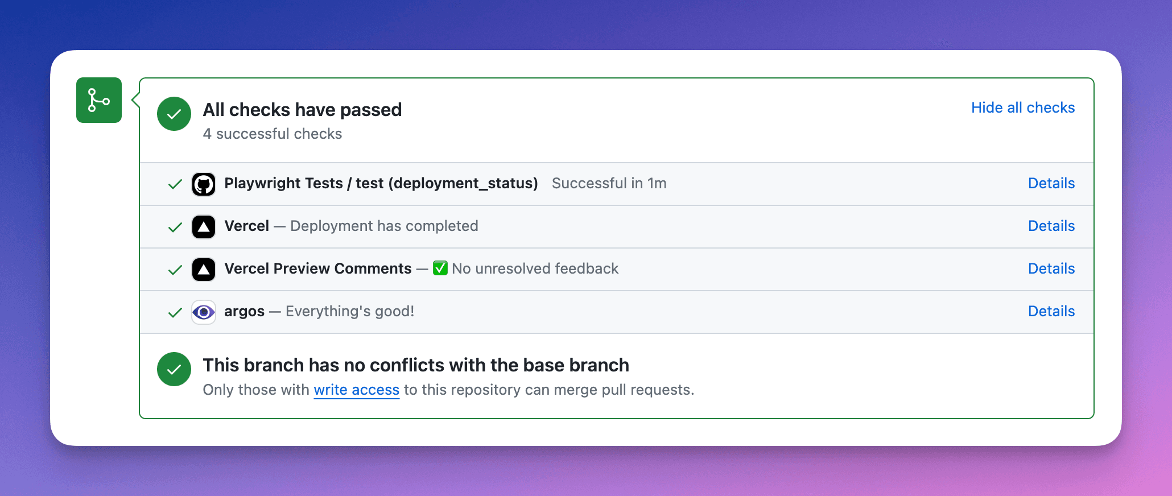Screen dimensions: 1172x496
Task: Click the Successful in 1m status text
Action: click(x=609, y=183)
